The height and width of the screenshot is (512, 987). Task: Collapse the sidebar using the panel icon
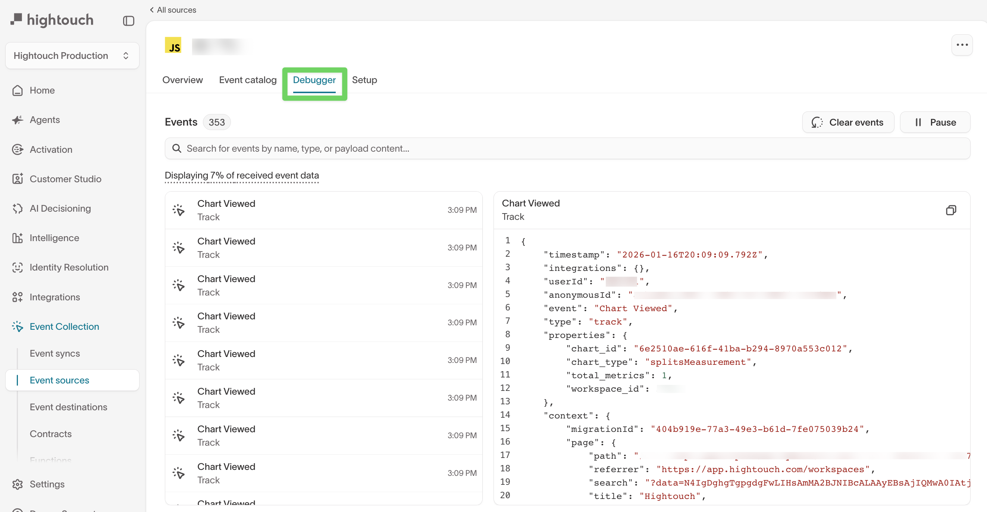[x=128, y=21]
